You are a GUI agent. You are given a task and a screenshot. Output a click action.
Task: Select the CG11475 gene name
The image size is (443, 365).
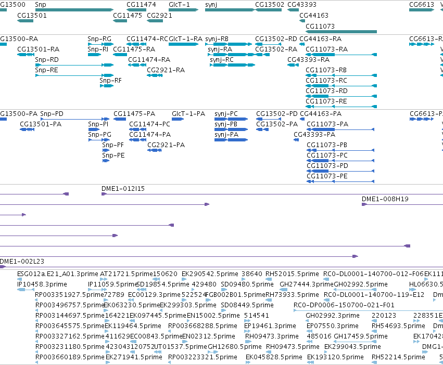pos(128,15)
